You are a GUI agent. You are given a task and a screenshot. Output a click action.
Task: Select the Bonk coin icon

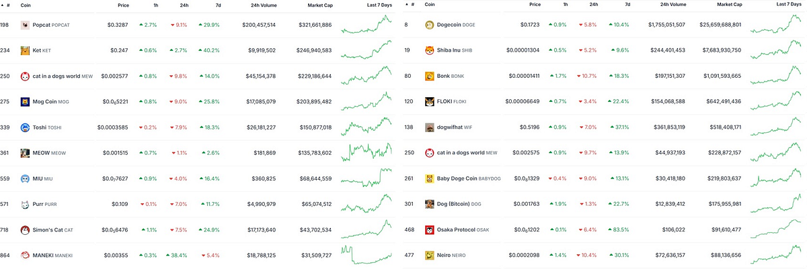coord(430,76)
